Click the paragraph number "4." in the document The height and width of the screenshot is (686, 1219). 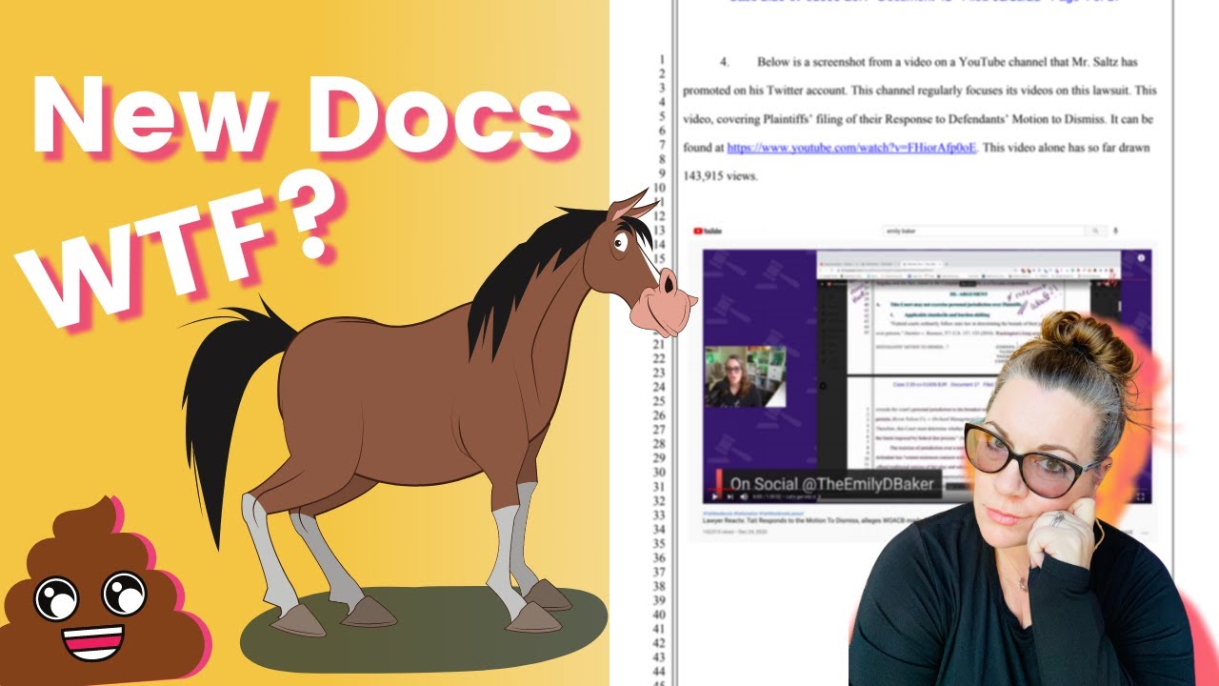[725, 62]
